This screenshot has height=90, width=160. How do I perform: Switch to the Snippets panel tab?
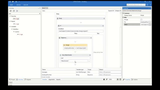pos(28,79)
